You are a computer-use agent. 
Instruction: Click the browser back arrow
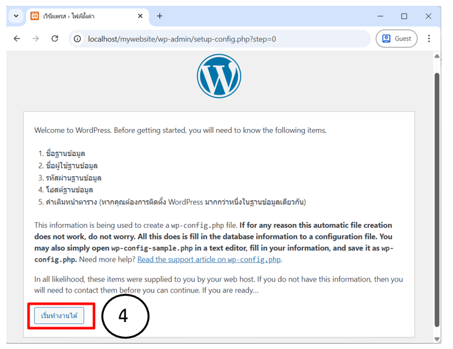tap(17, 38)
